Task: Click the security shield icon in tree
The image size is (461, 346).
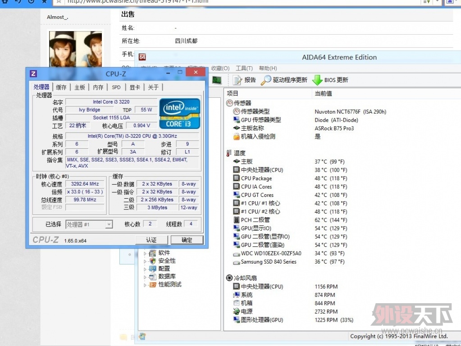Action: tap(153, 261)
